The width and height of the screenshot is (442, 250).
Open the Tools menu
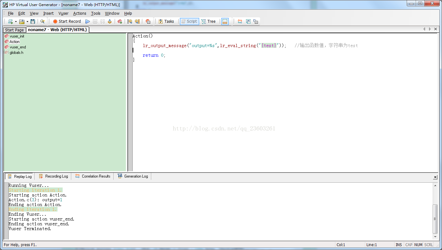[95, 13]
